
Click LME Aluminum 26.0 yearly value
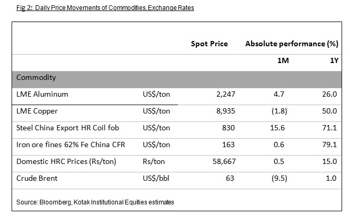(329, 94)
